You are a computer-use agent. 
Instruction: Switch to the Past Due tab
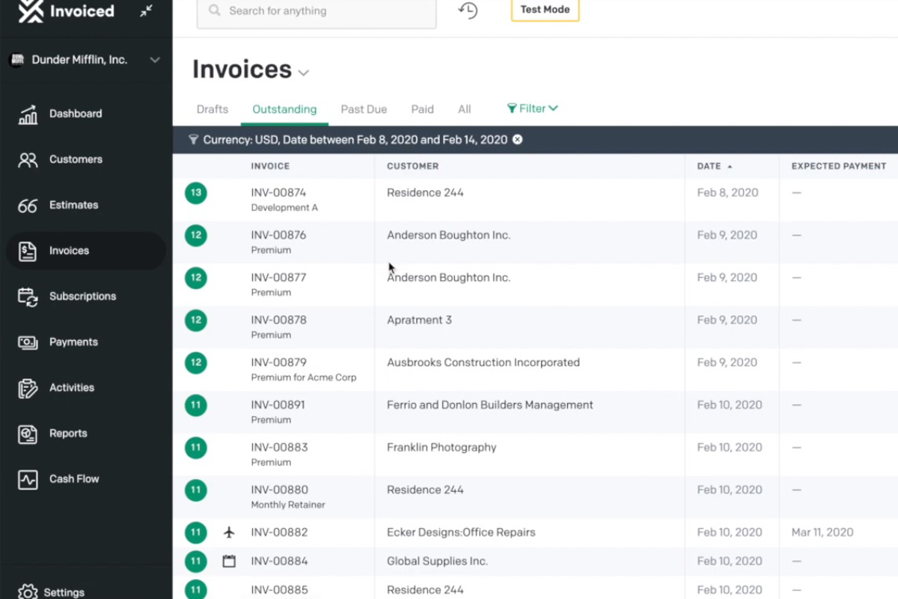[x=364, y=109]
